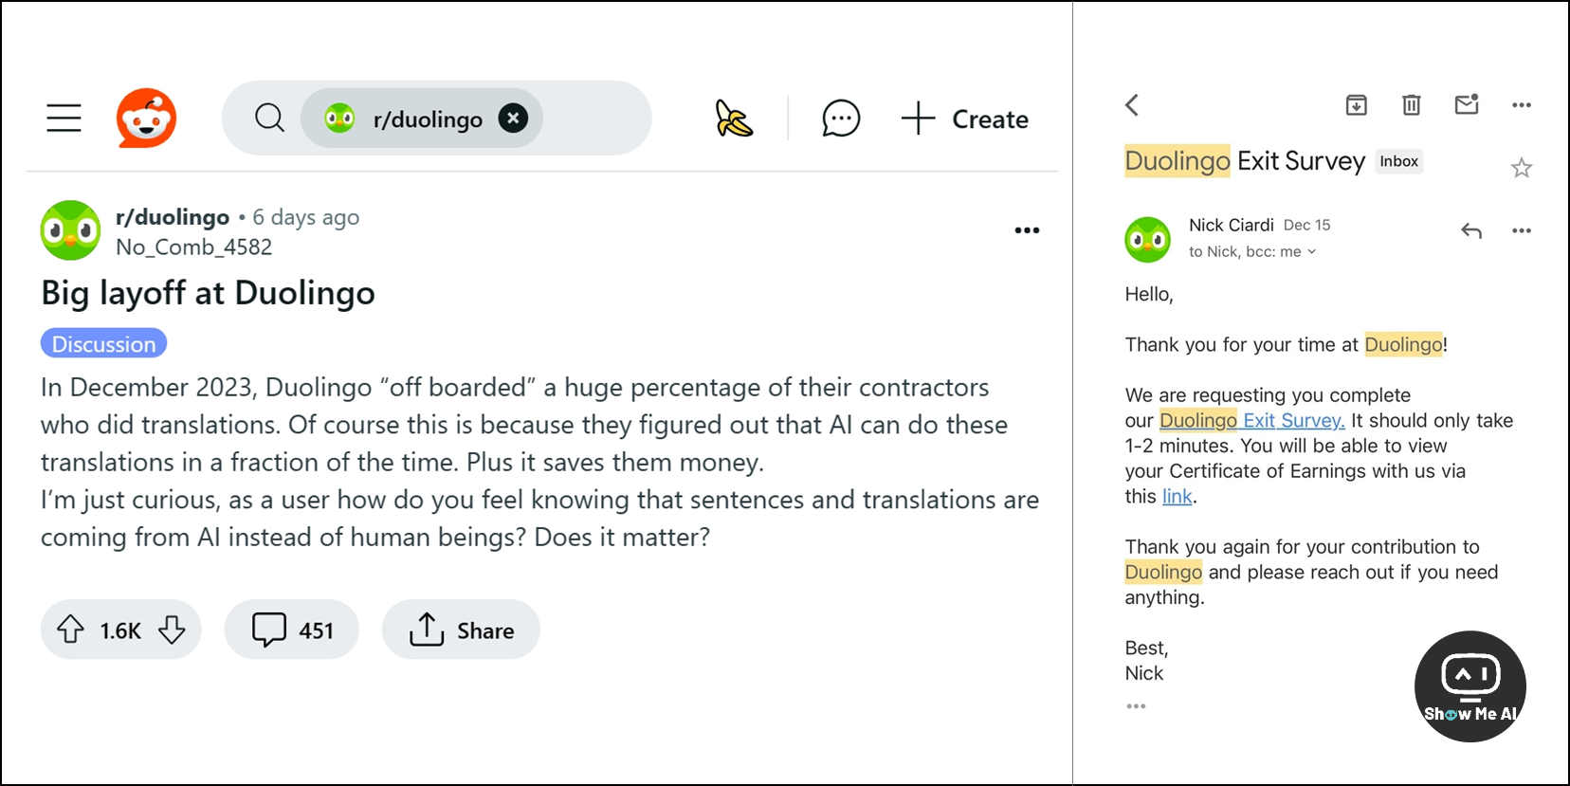Click Nick Ciardi sender avatar
This screenshot has height=786, width=1570.
(1148, 240)
